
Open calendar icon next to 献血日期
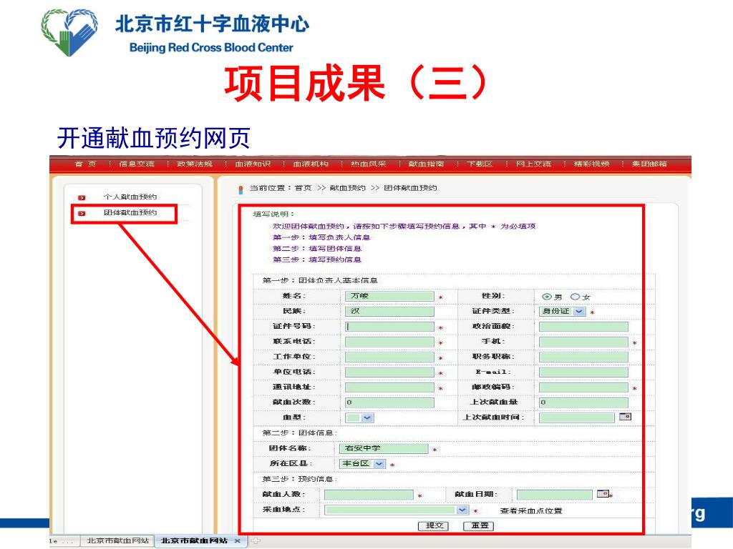[602, 493]
